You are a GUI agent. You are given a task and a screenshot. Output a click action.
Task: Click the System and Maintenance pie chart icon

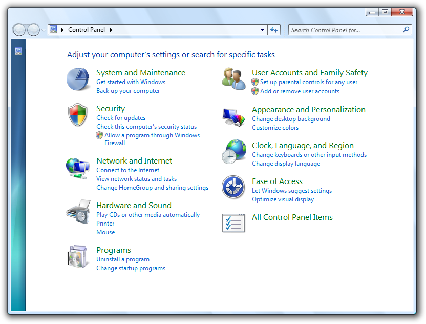(x=78, y=79)
